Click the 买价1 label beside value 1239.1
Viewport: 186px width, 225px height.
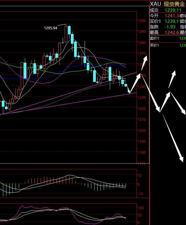[155, 21]
